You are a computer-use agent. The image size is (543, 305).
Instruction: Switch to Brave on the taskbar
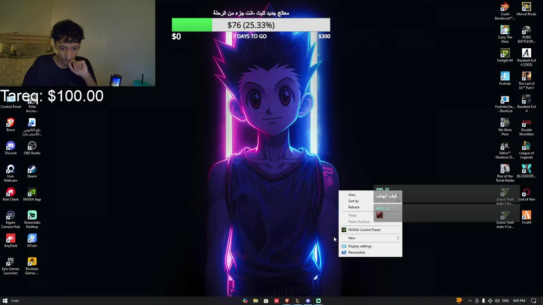[287, 301]
